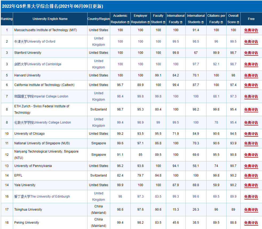
Task: Click help icon beside Academic Reputation
Action: [x=128, y=22]
